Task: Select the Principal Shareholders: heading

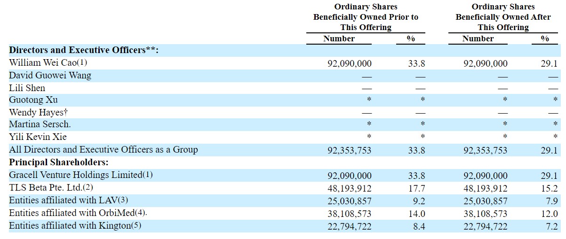Action: pos(59,162)
